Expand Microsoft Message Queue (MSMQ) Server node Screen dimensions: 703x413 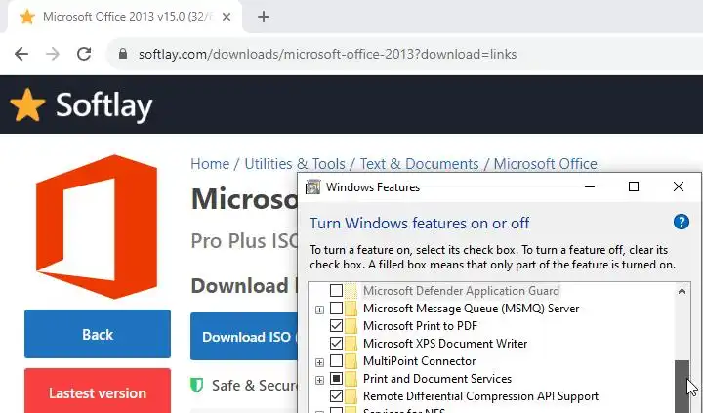(319, 310)
